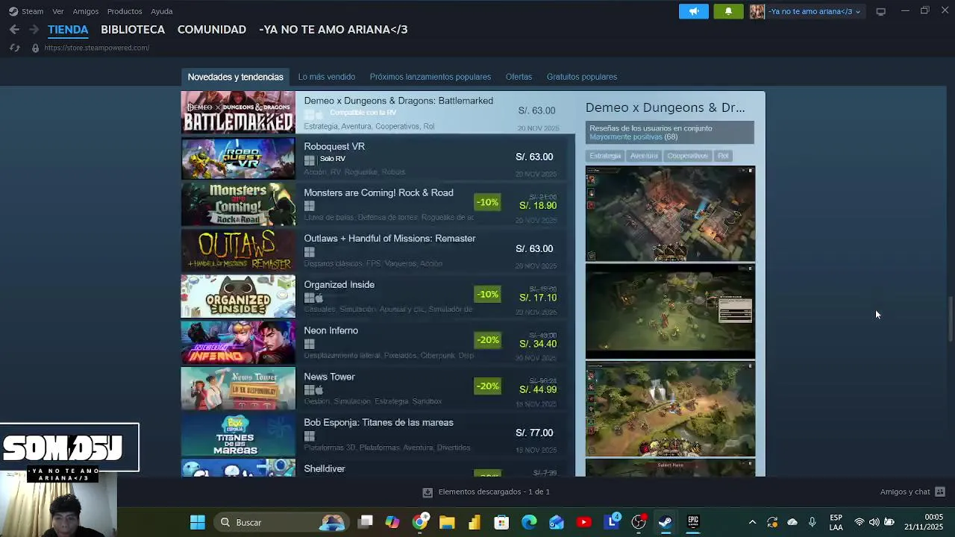
Task: Open the Amigos y chat panel
Action: point(912,492)
